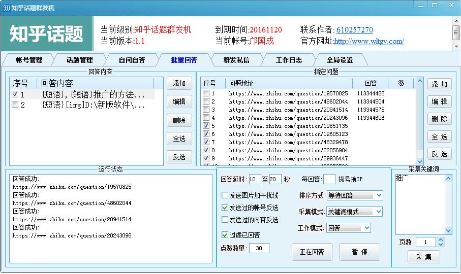Screen dimensions: 461x274
Task: Click 编 辑 button in 指定问题 panel
Action: point(440,101)
